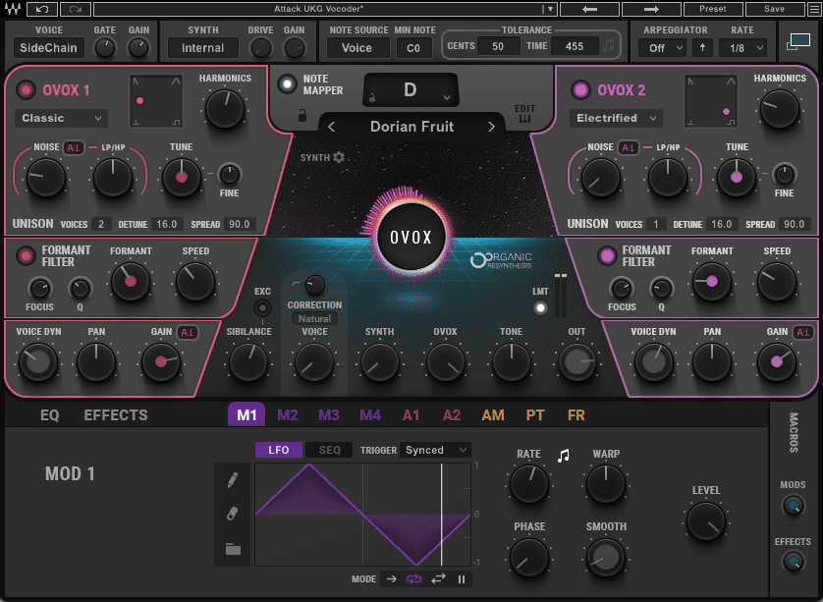Click OVOX 1 Noise A1 modulation tag

pyautogui.click(x=74, y=147)
